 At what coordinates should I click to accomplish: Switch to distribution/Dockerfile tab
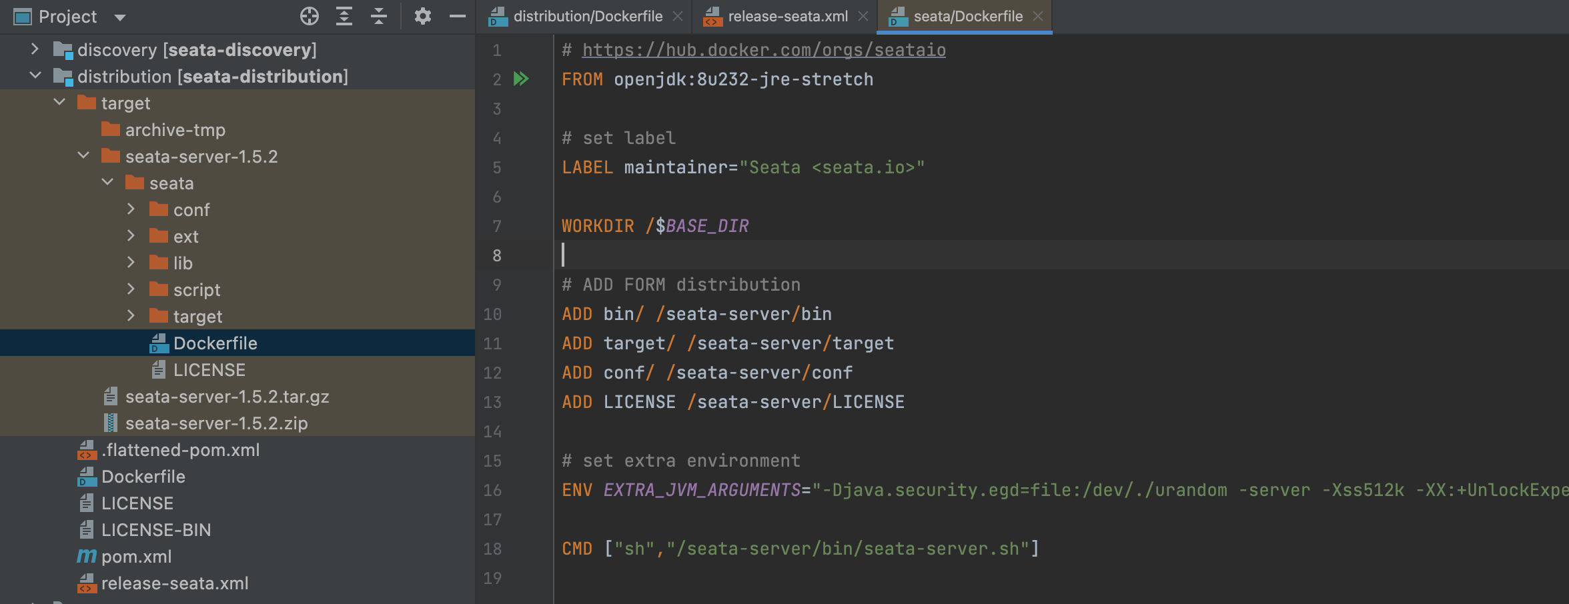click(588, 16)
